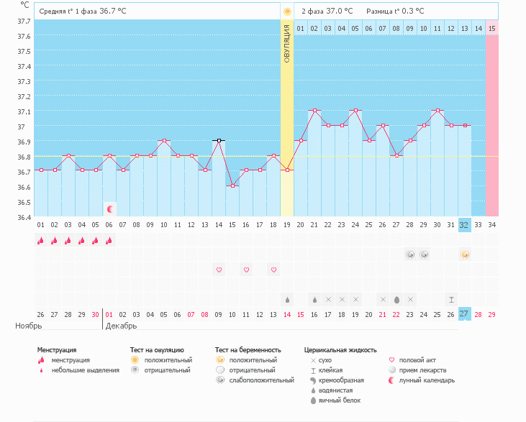The height and width of the screenshot is (422, 526).
Task: Click the heart icon on cycle day 18
Action: pyautogui.click(x=273, y=270)
